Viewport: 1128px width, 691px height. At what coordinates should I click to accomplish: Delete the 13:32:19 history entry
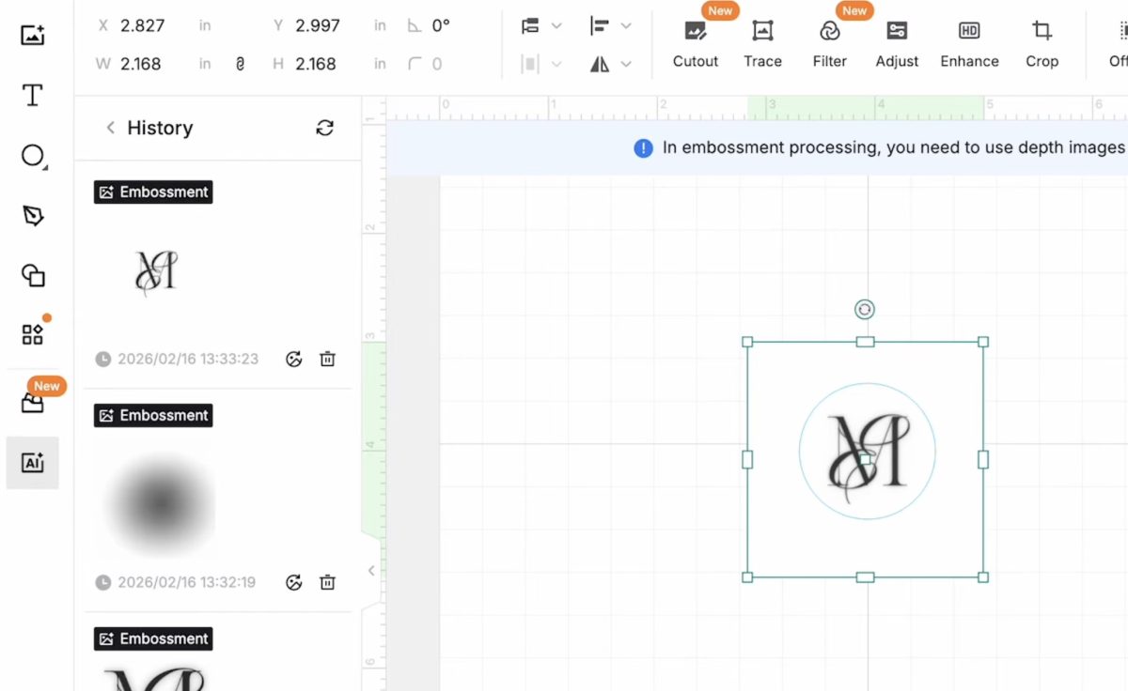[327, 582]
